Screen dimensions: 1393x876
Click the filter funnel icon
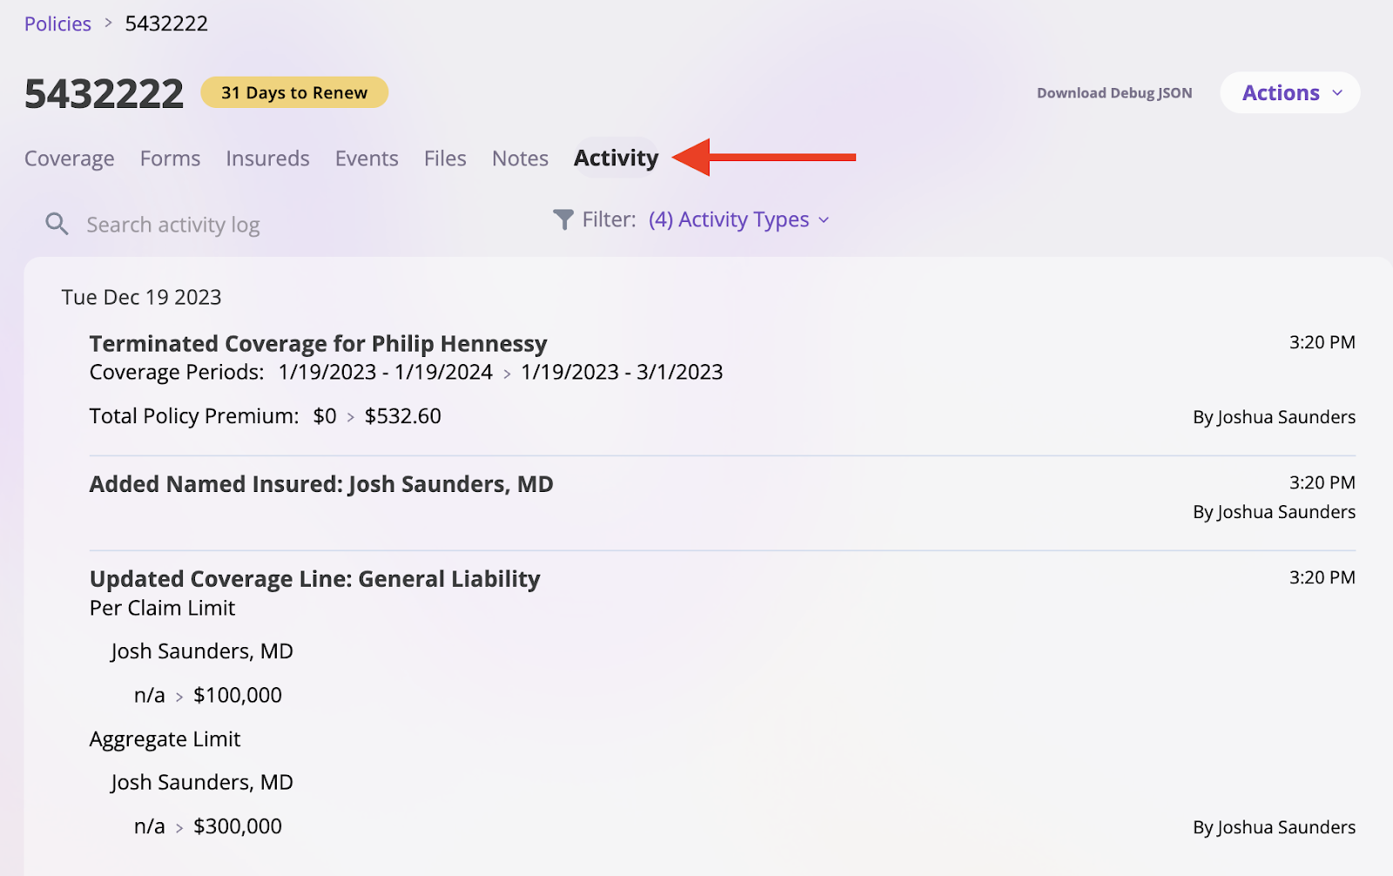(563, 219)
